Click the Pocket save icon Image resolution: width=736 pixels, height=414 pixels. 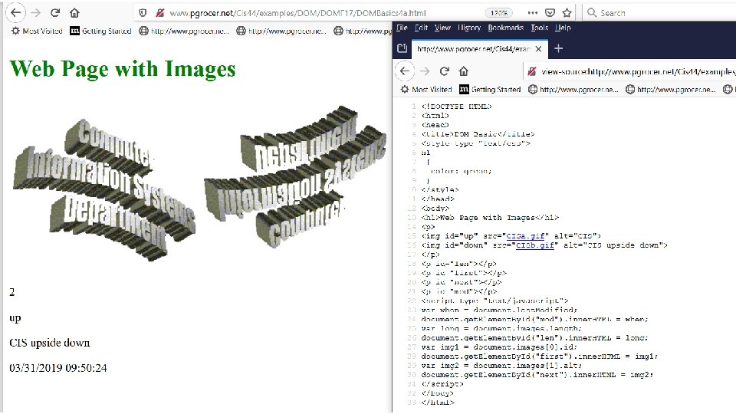[x=550, y=13]
